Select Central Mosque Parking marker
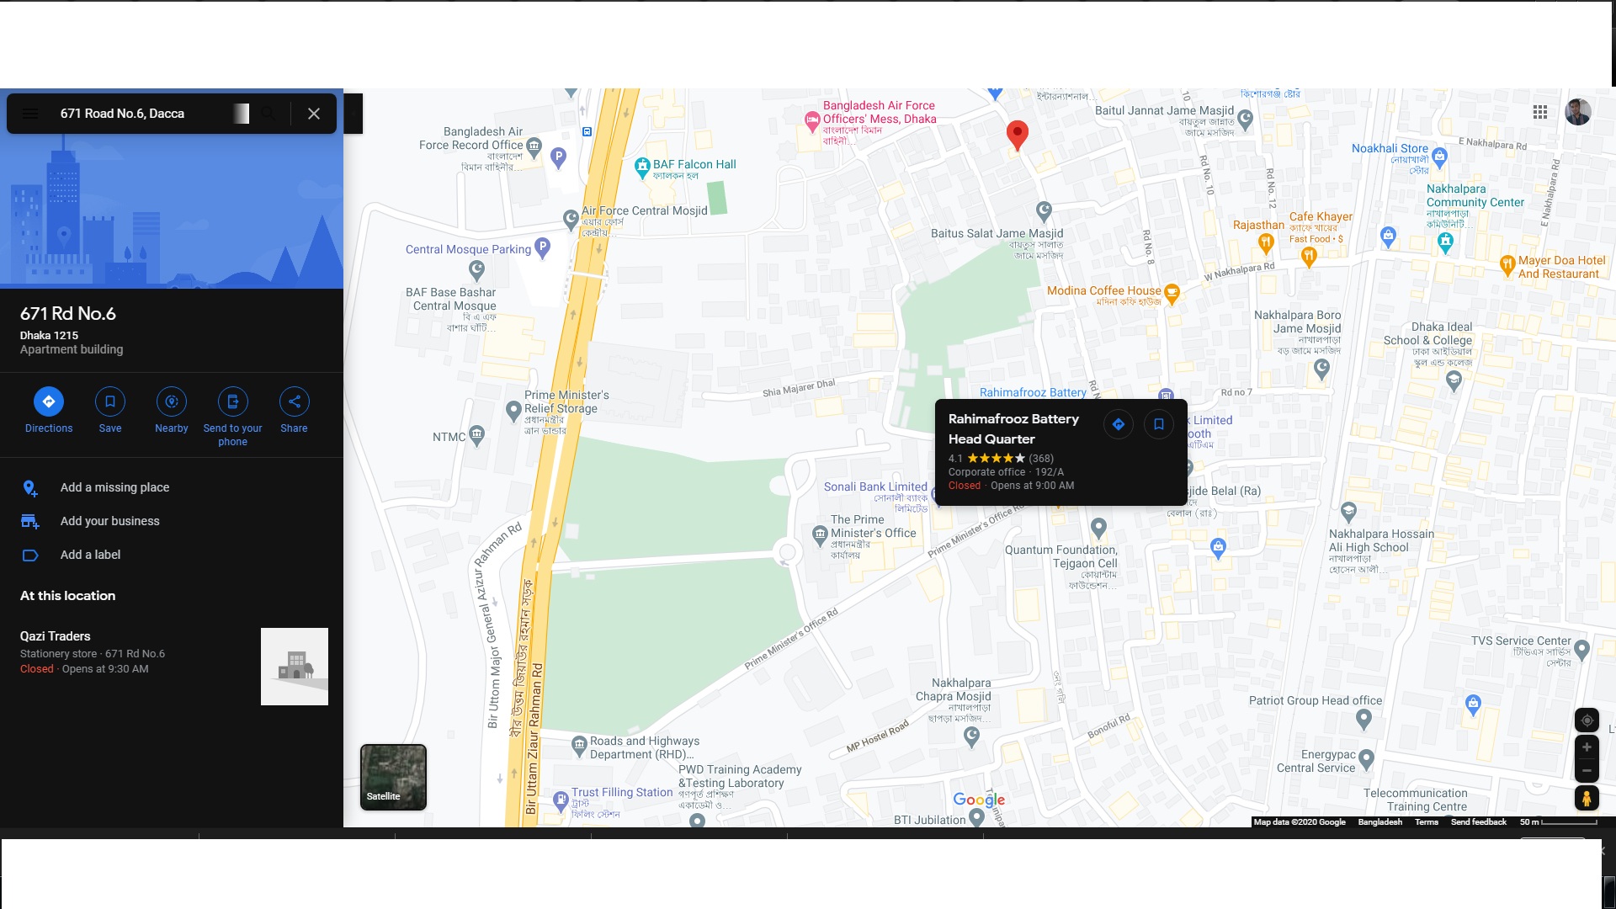Image resolution: width=1616 pixels, height=909 pixels. point(543,247)
